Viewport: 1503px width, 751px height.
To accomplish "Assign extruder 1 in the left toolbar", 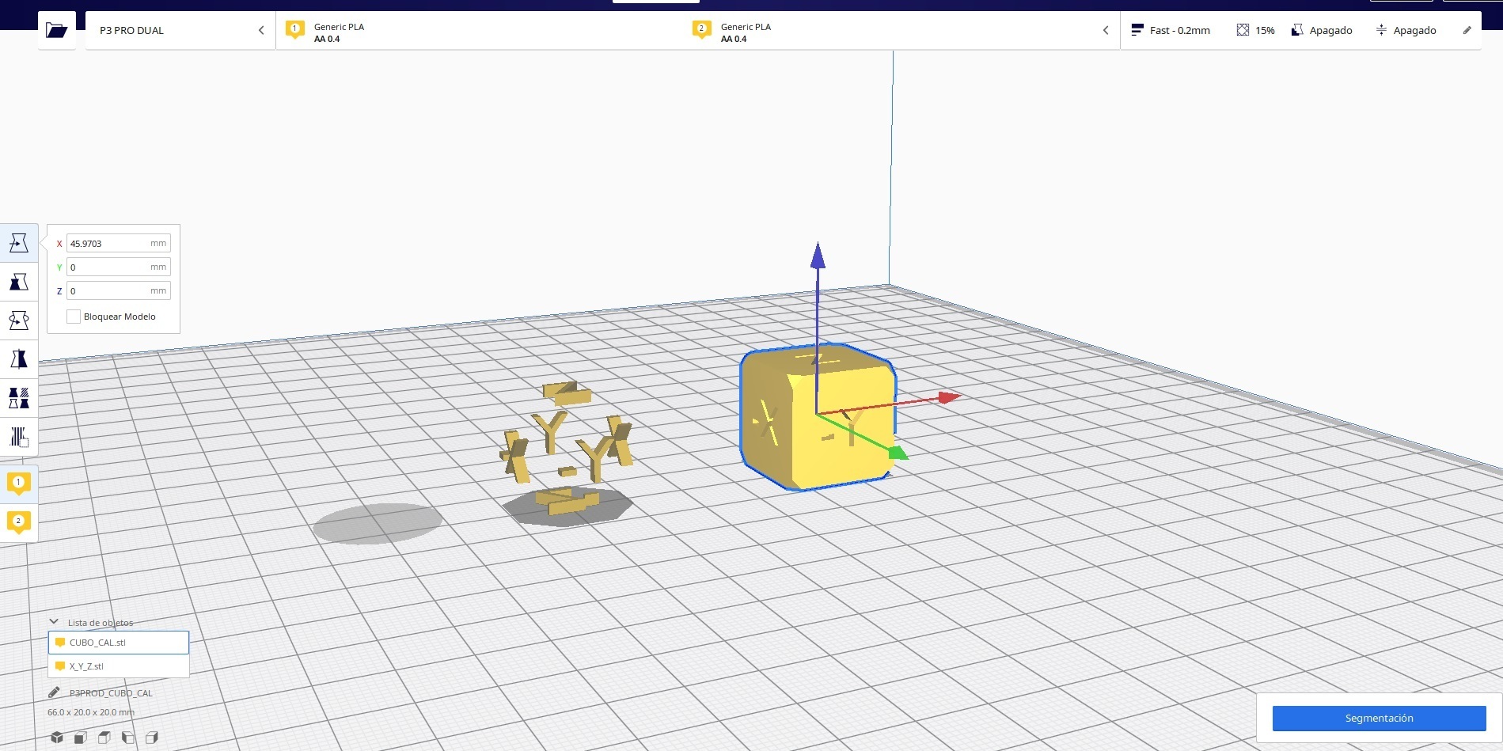I will pyautogui.click(x=19, y=483).
